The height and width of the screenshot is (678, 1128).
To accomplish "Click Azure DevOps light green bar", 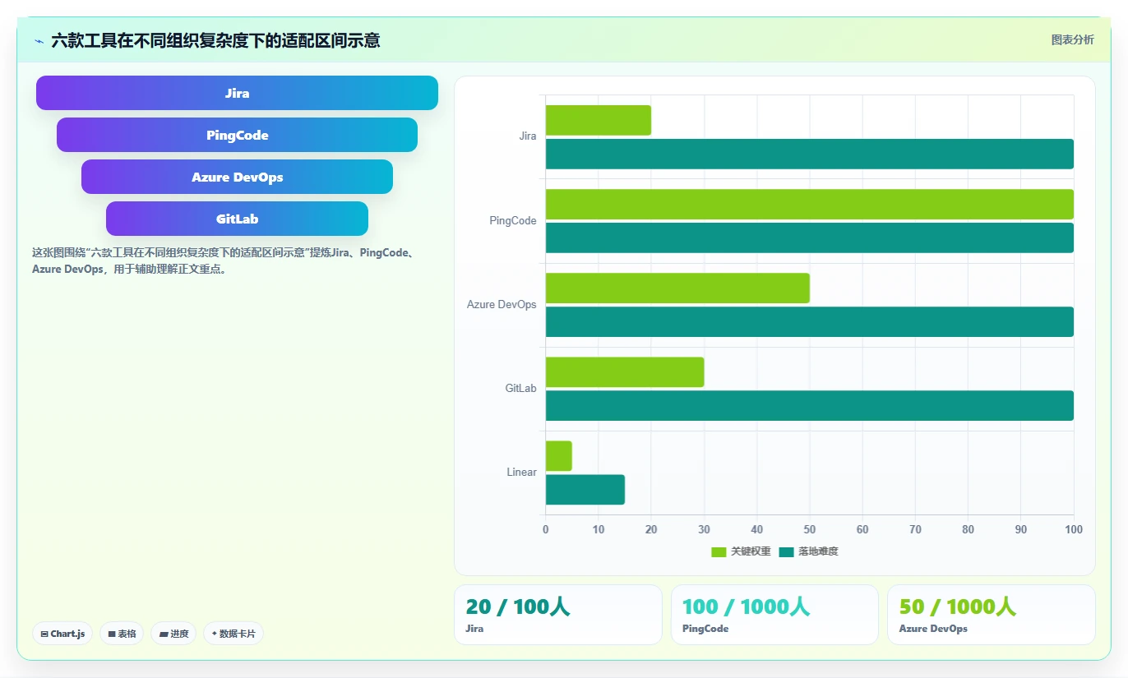I will click(677, 288).
